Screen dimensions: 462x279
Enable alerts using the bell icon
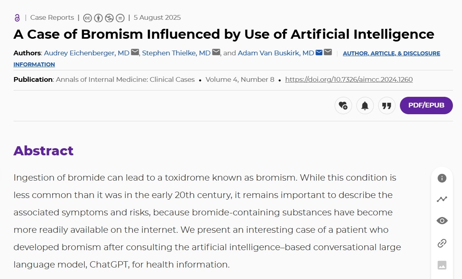point(365,106)
